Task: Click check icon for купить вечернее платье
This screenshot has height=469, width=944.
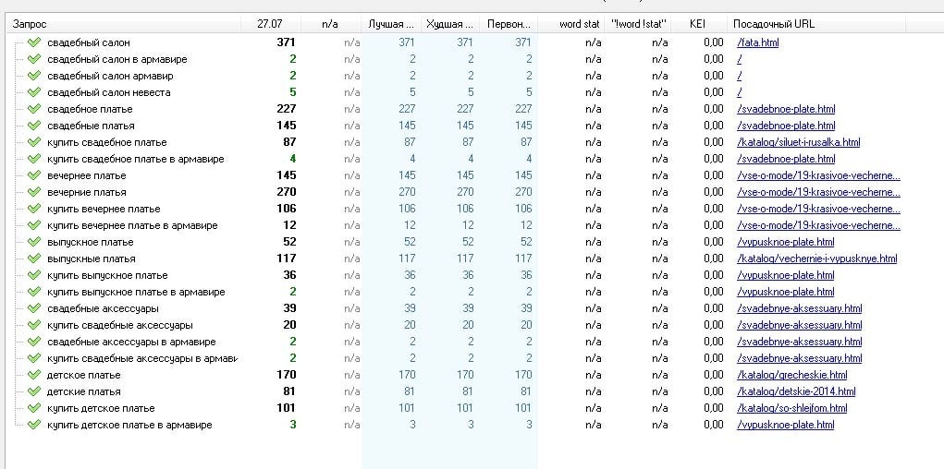Action: point(34,209)
